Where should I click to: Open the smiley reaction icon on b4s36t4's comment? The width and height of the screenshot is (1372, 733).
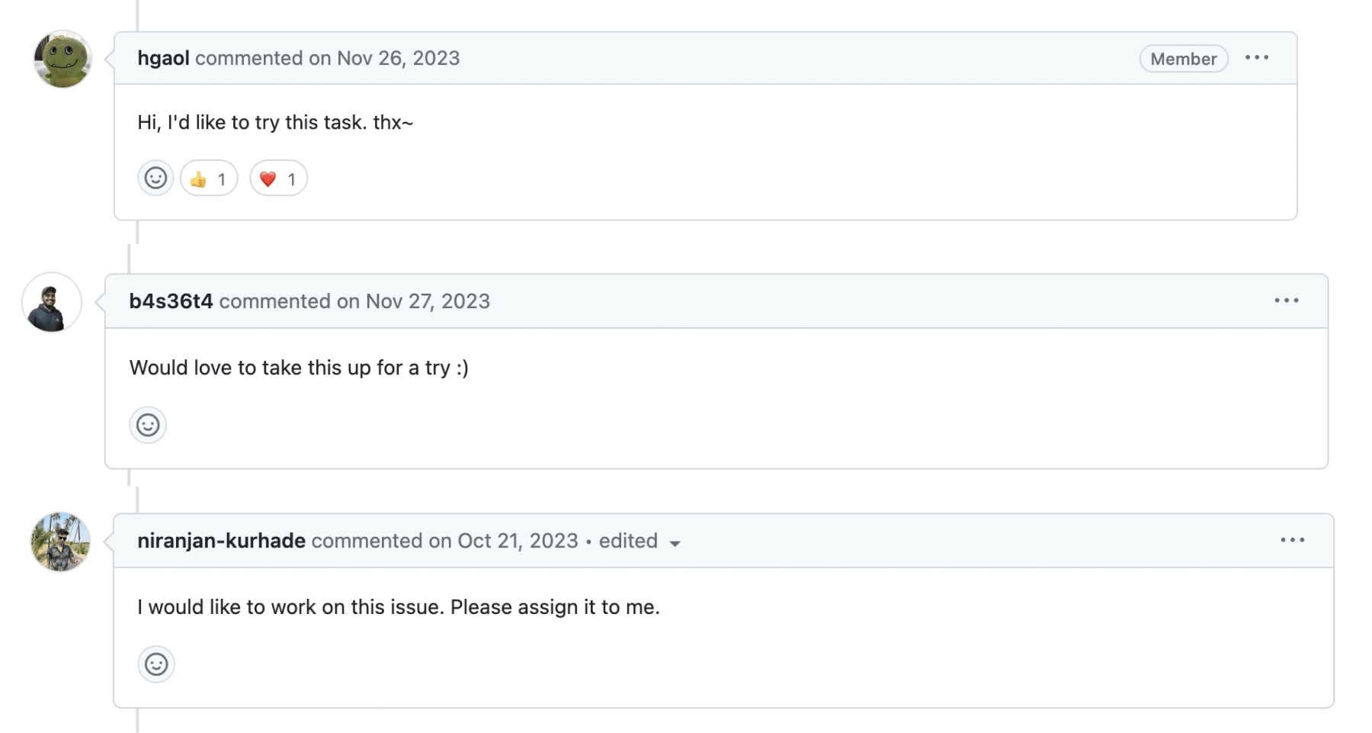tap(148, 425)
